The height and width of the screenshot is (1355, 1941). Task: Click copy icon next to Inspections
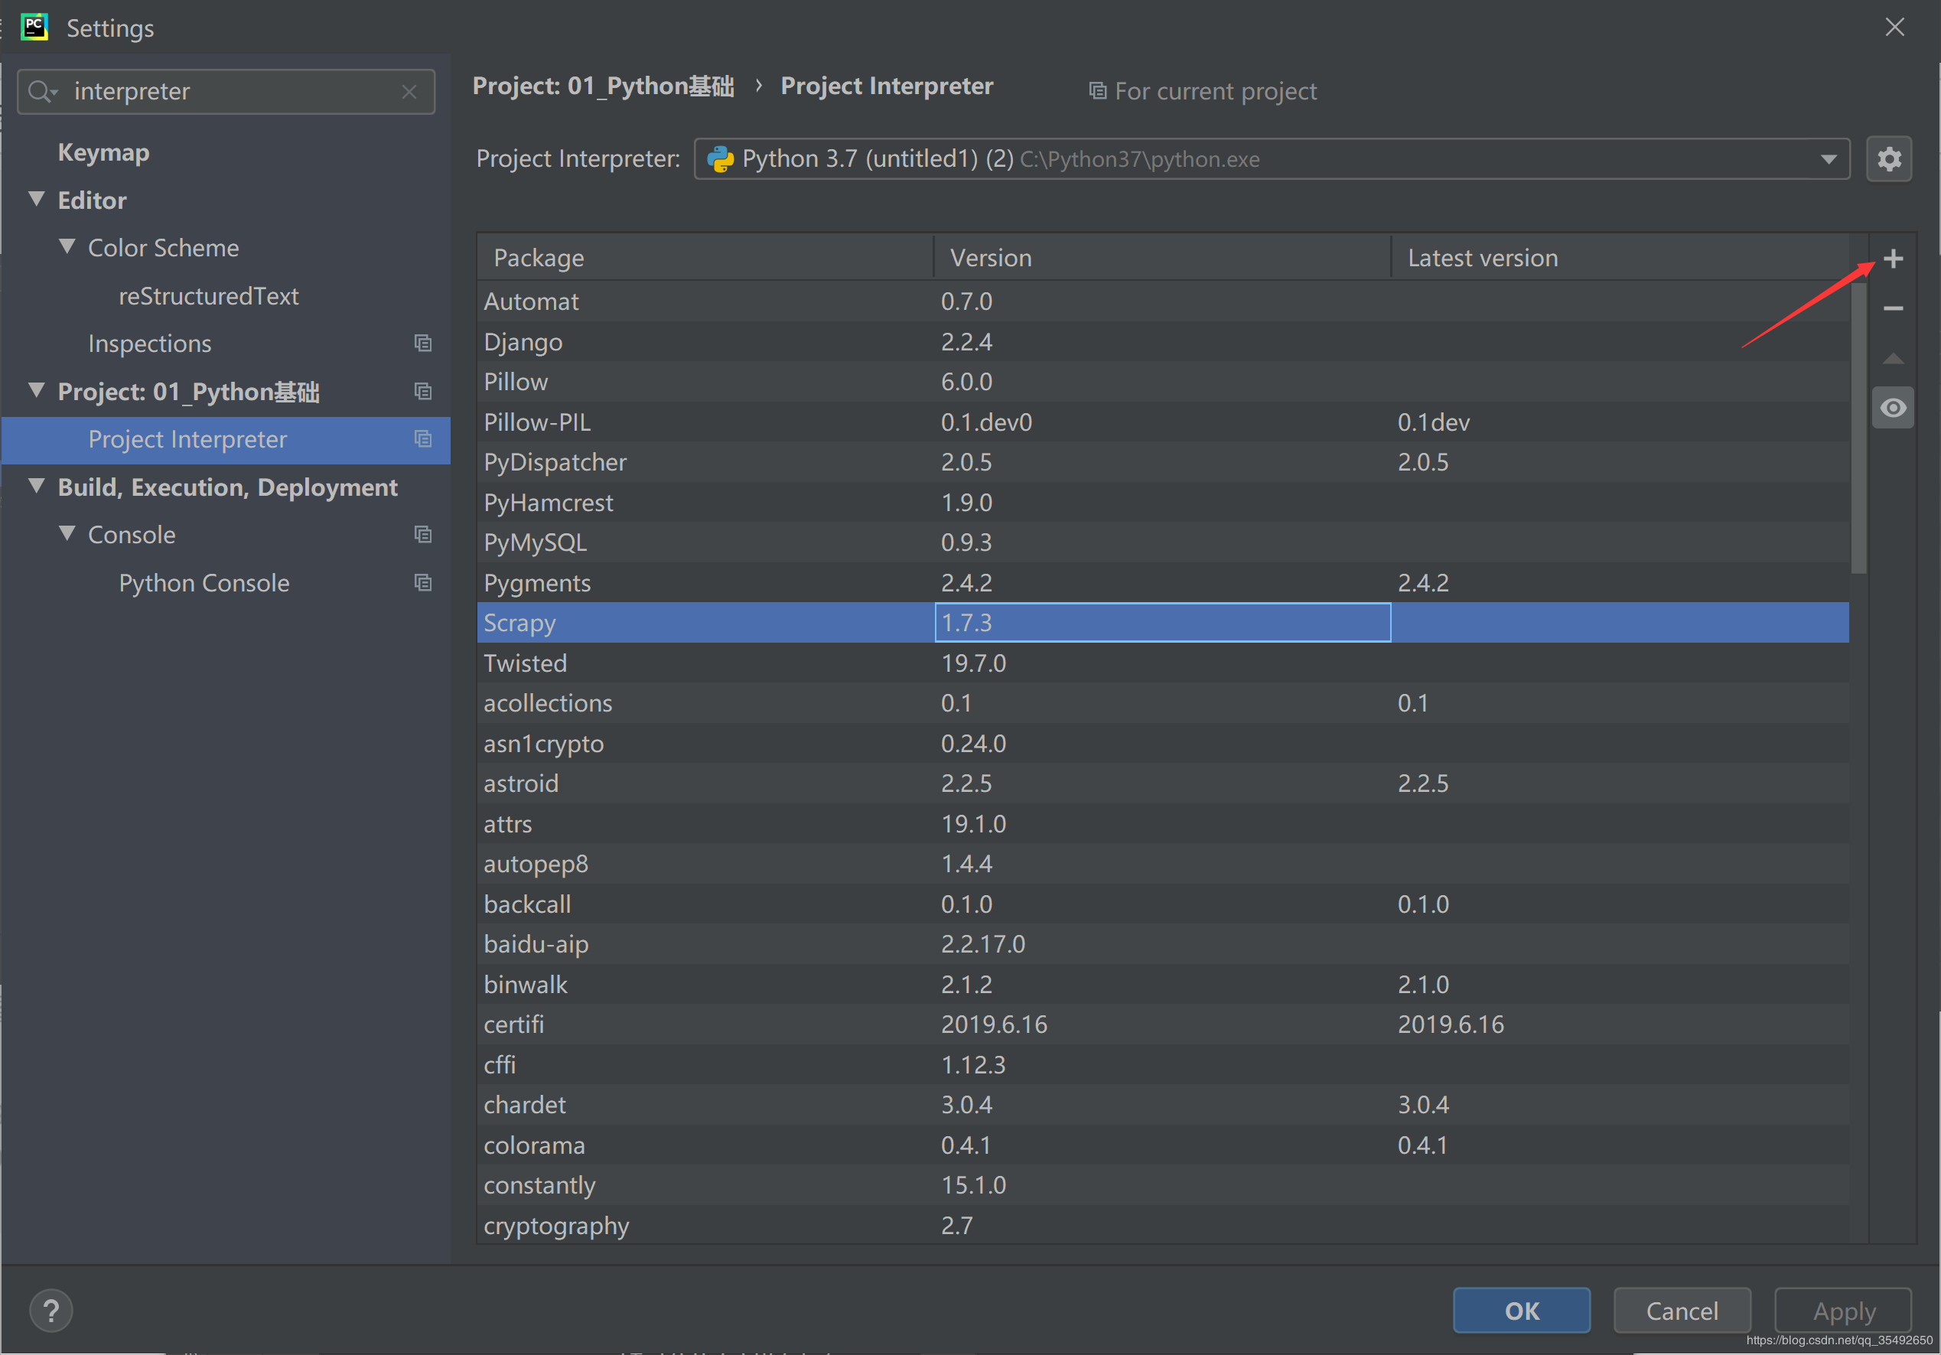[422, 344]
